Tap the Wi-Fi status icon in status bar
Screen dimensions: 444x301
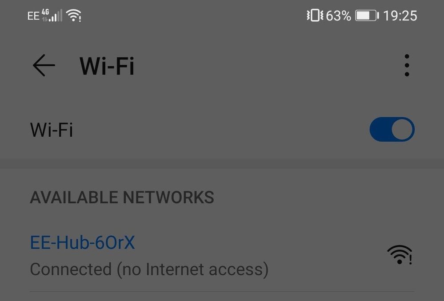click(74, 15)
